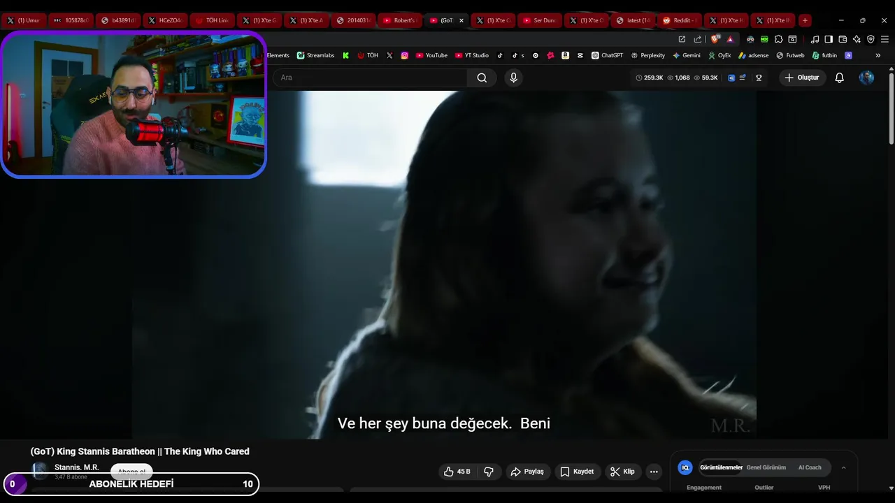Viewport: 895px width, 503px height.
Task: Open the TikTok bookmark labeled s
Action: pyautogui.click(x=518, y=55)
